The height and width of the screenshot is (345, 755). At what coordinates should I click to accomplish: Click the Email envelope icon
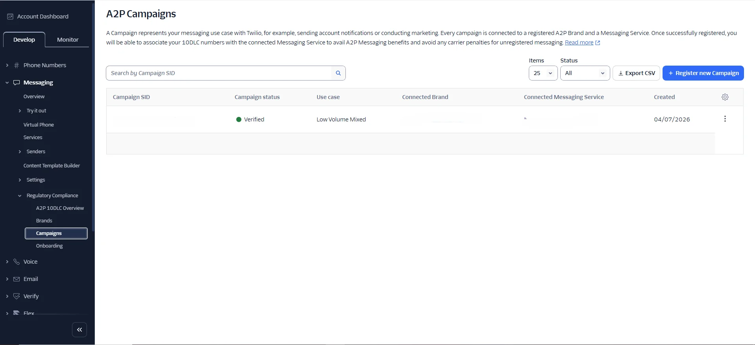click(17, 279)
